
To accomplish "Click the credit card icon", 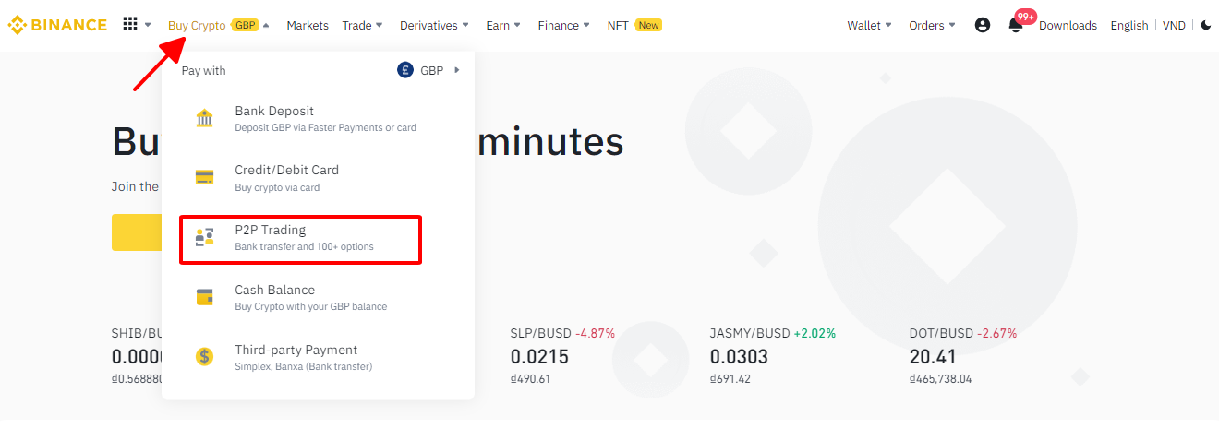I will 204,177.
